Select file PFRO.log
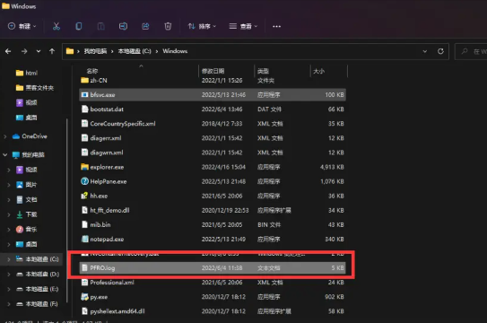Image resolution: width=487 pixels, height=323 pixels. click(x=213, y=268)
